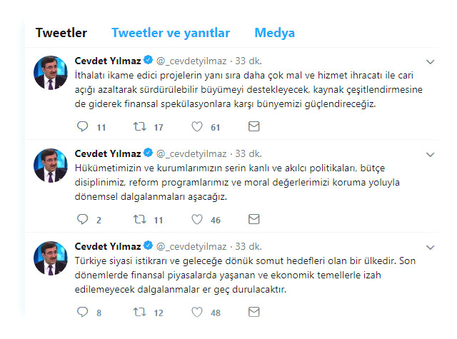
Task: Click envelope icon under second tweet
Action: [x=253, y=220]
